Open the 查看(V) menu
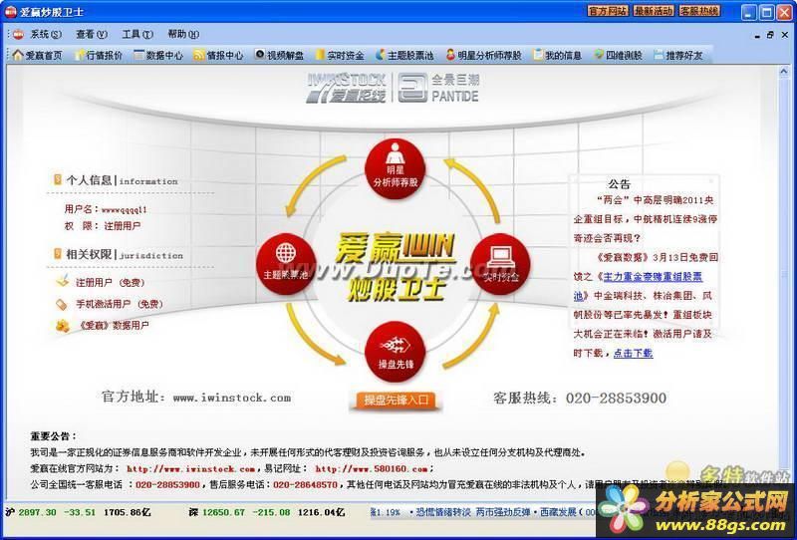This screenshot has height=540, width=797. click(92, 34)
